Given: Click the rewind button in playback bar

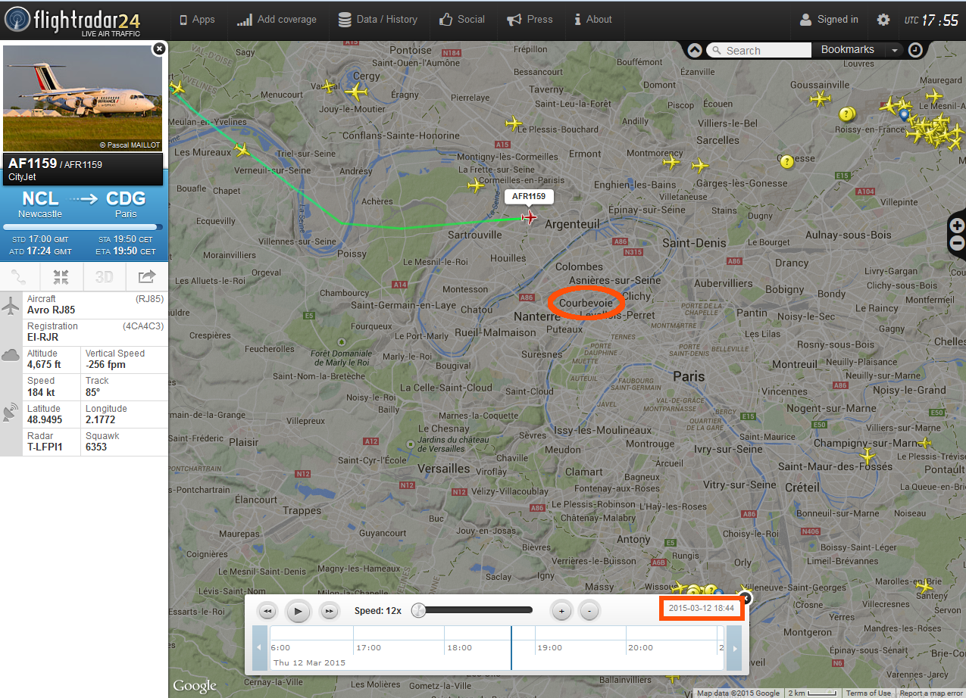Looking at the screenshot, I should pyautogui.click(x=267, y=611).
